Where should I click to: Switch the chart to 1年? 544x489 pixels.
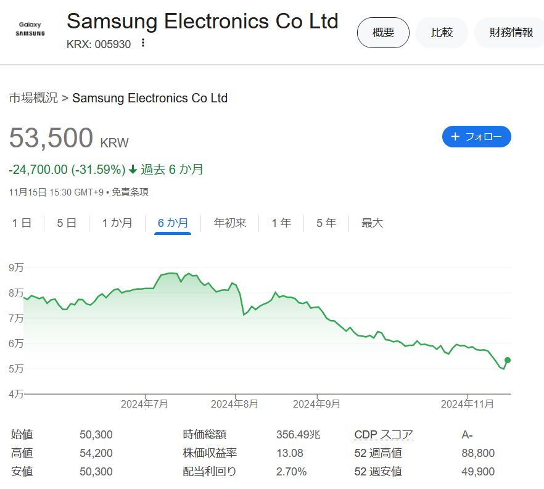point(281,223)
